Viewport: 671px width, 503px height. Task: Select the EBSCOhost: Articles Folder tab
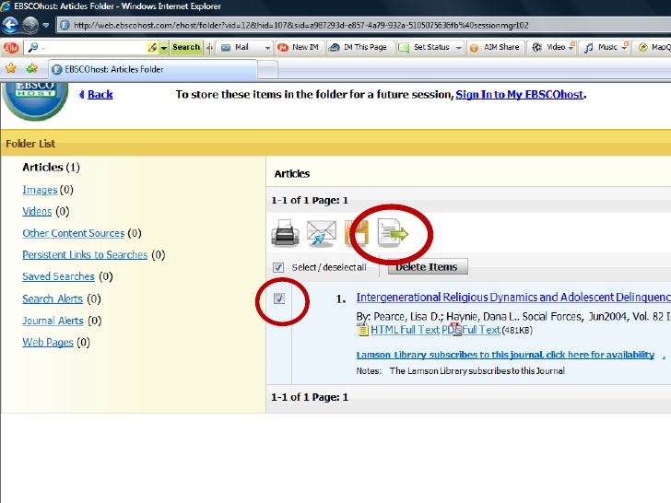pyautogui.click(x=153, y=69)
